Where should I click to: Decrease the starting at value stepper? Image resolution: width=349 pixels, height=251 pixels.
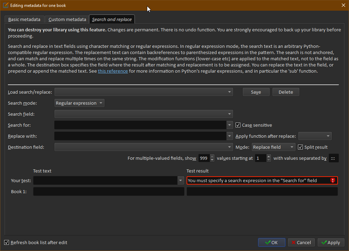click(269, 160)
